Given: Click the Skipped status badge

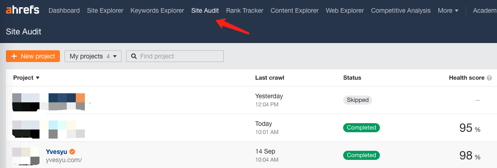Looking at the screenshot, I should (x=358, y=100).
